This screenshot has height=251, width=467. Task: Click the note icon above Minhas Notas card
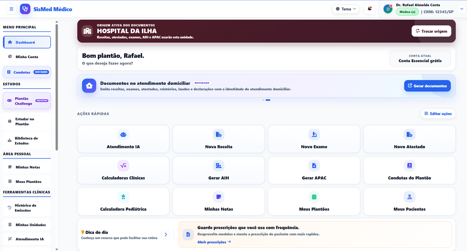click(219, 197)
